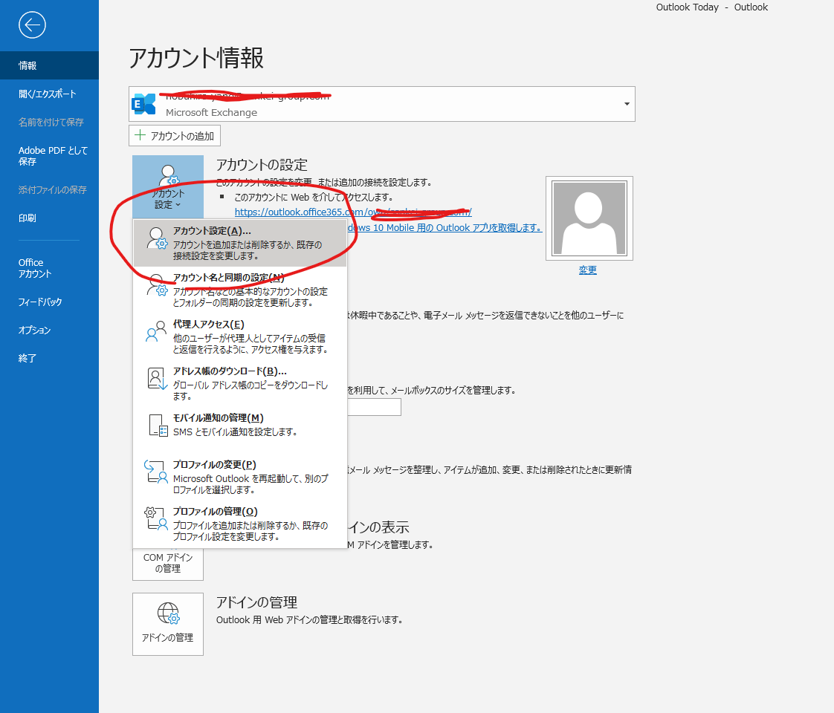Select アカウント設定(A)... menu item
This screenshot has width=834, height=713.
240,243
